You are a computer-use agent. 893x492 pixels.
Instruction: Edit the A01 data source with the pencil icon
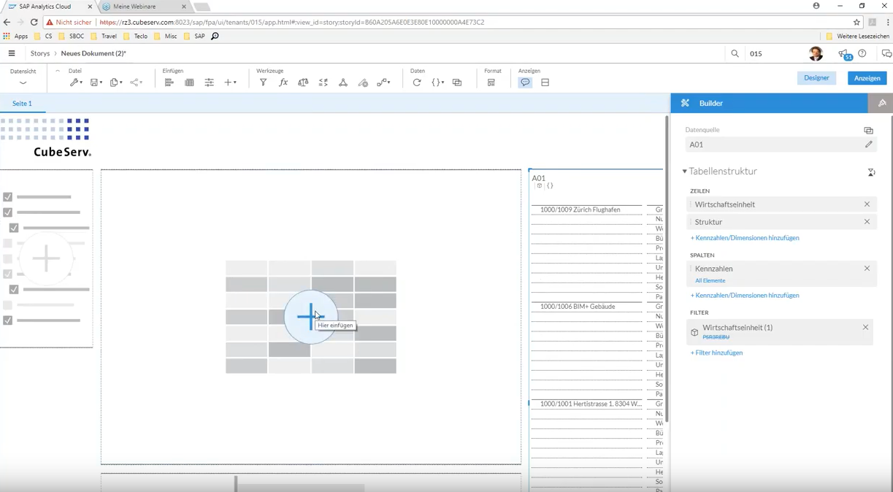pos(868,144)
